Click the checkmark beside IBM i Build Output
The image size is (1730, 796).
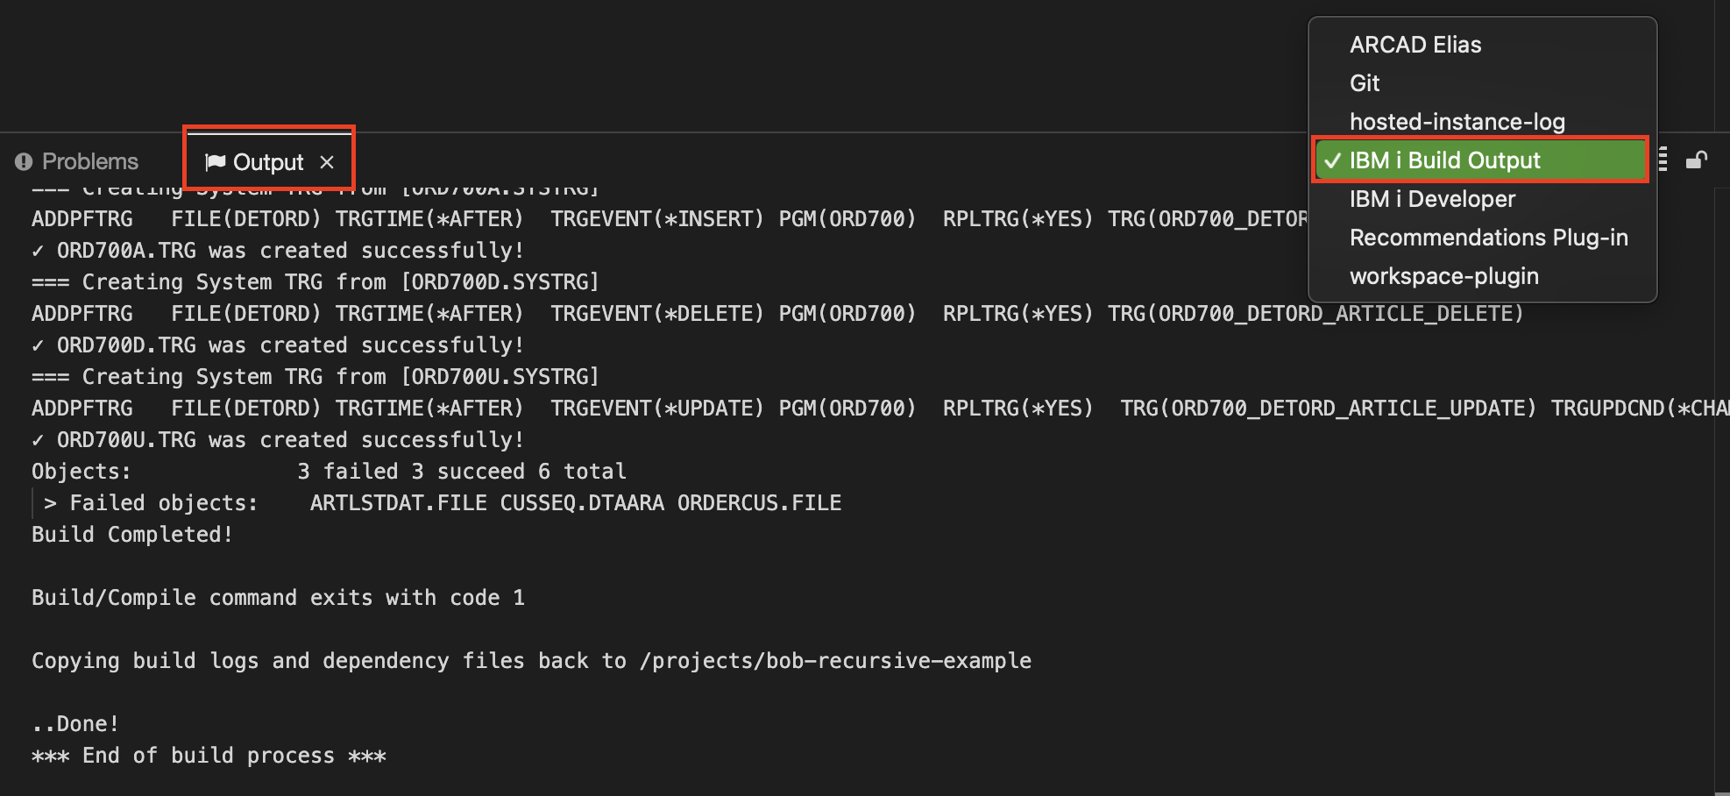click(1333, 160)
